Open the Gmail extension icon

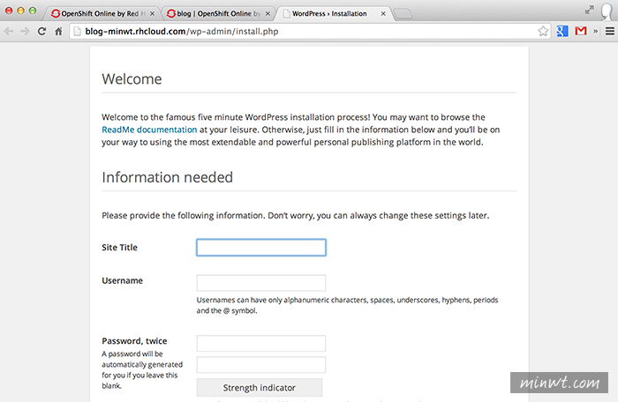tap(581, 31)
